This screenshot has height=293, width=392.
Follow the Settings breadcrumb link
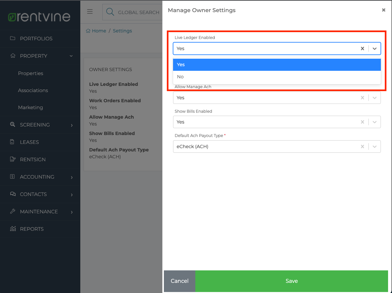(x=122, y=31)
